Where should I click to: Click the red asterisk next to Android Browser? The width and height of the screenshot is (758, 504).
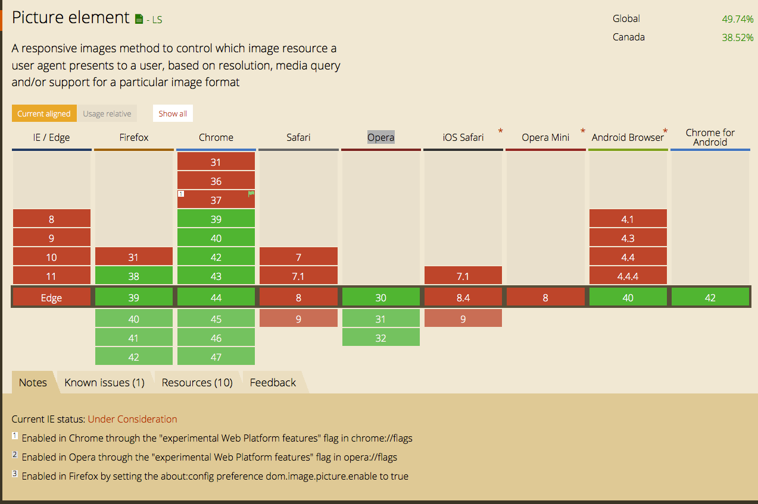click(665, 131)
